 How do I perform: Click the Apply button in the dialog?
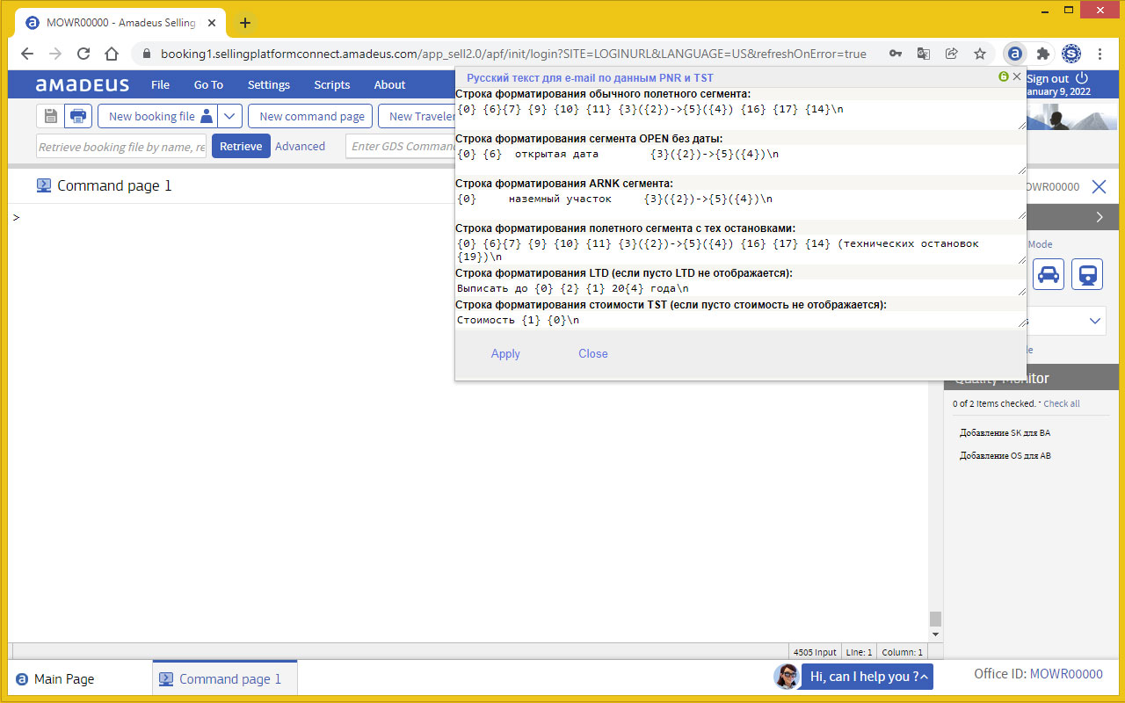[x=505, y=353]
